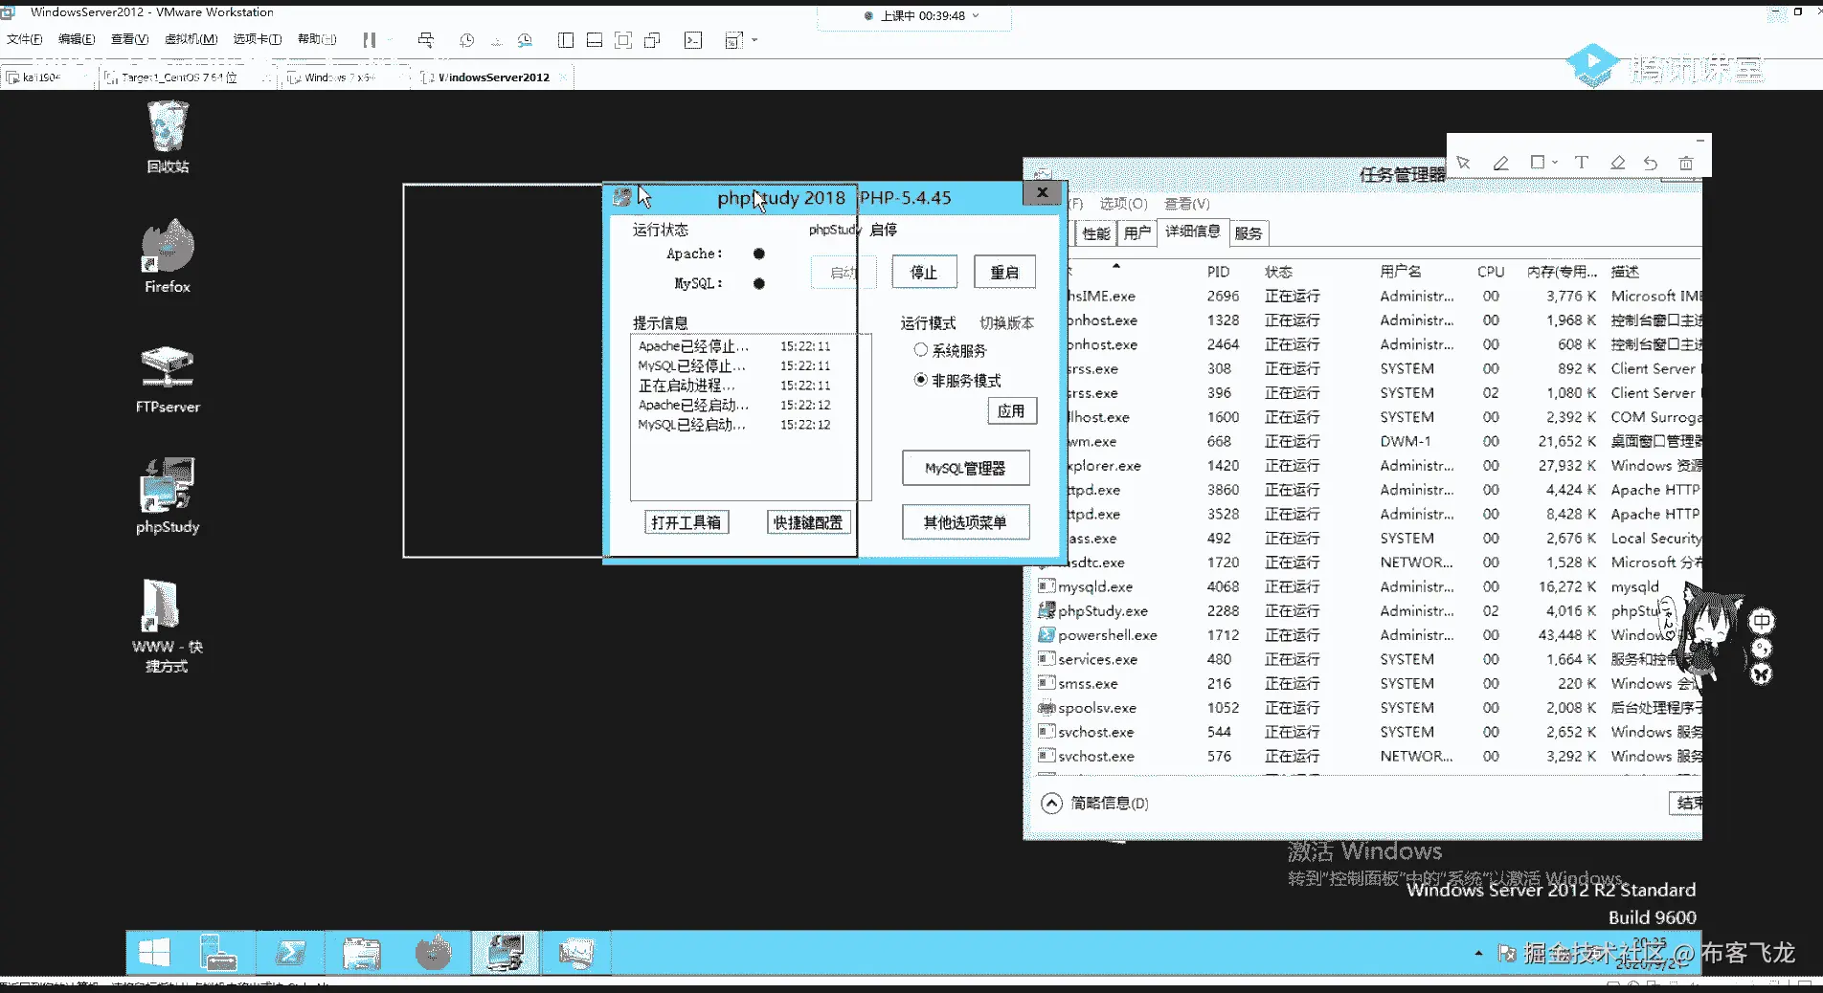The height and width of the screenshot is (993, 1823).
Task: Sort Task Manager by the CPU column
Action: pos(1491,272)
